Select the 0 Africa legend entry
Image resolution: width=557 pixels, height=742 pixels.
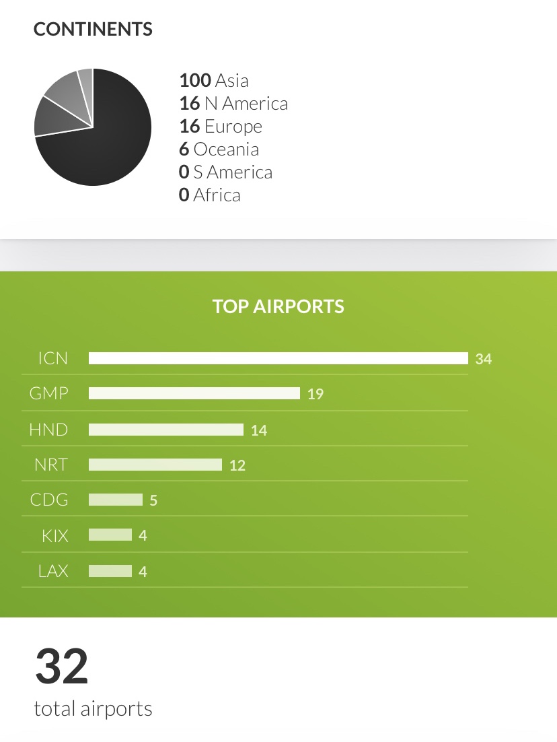coord(210,195)
